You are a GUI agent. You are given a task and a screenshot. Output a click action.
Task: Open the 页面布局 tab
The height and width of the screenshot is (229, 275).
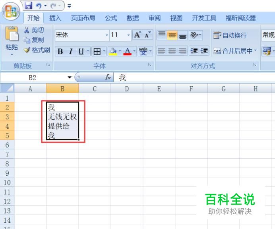click(83, 18)
